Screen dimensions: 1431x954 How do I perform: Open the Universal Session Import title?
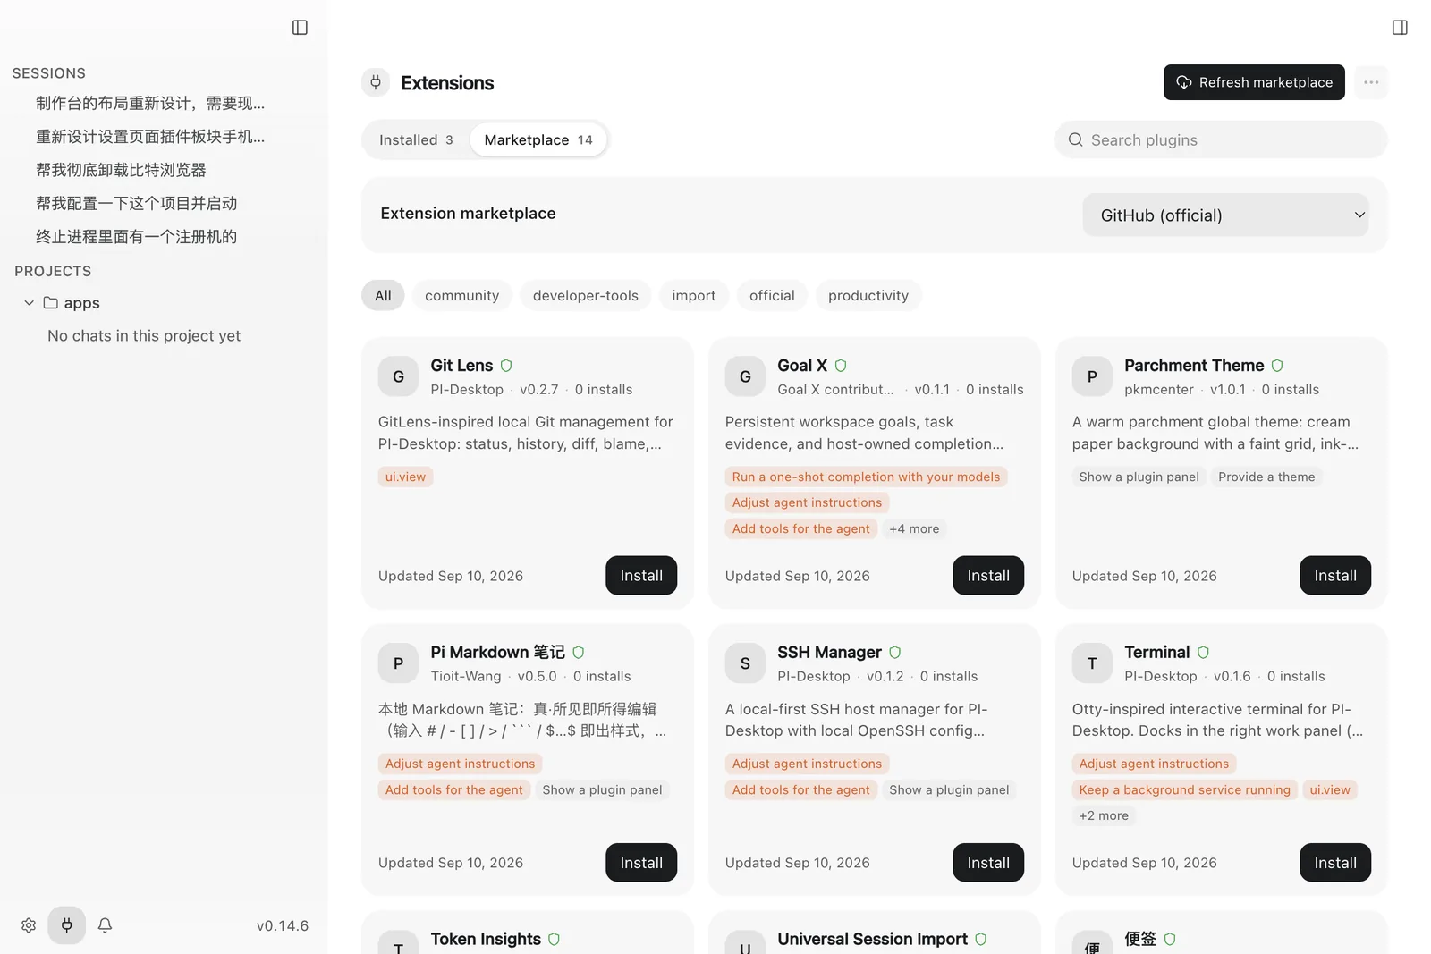click(872, 940)
